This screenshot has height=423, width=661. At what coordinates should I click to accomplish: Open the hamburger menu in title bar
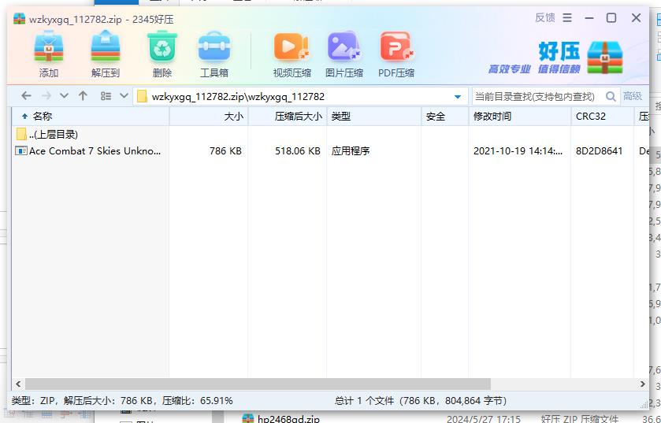(x=567, y=17)
